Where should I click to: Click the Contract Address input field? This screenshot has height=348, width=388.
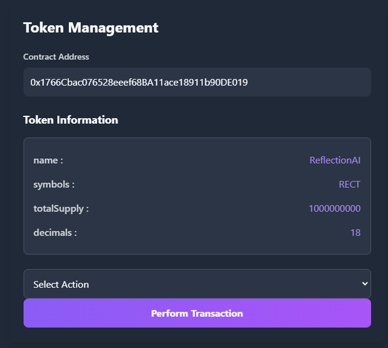[x=197, y=82]
